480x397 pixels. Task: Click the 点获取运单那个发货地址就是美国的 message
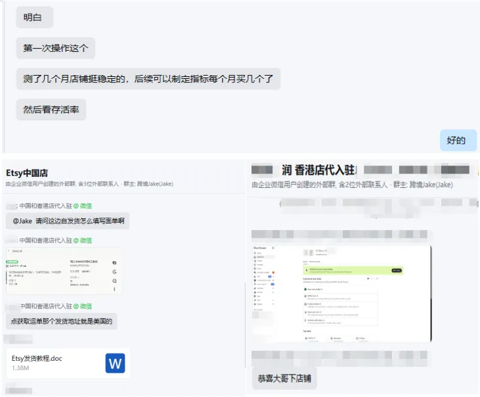[62, 321]
